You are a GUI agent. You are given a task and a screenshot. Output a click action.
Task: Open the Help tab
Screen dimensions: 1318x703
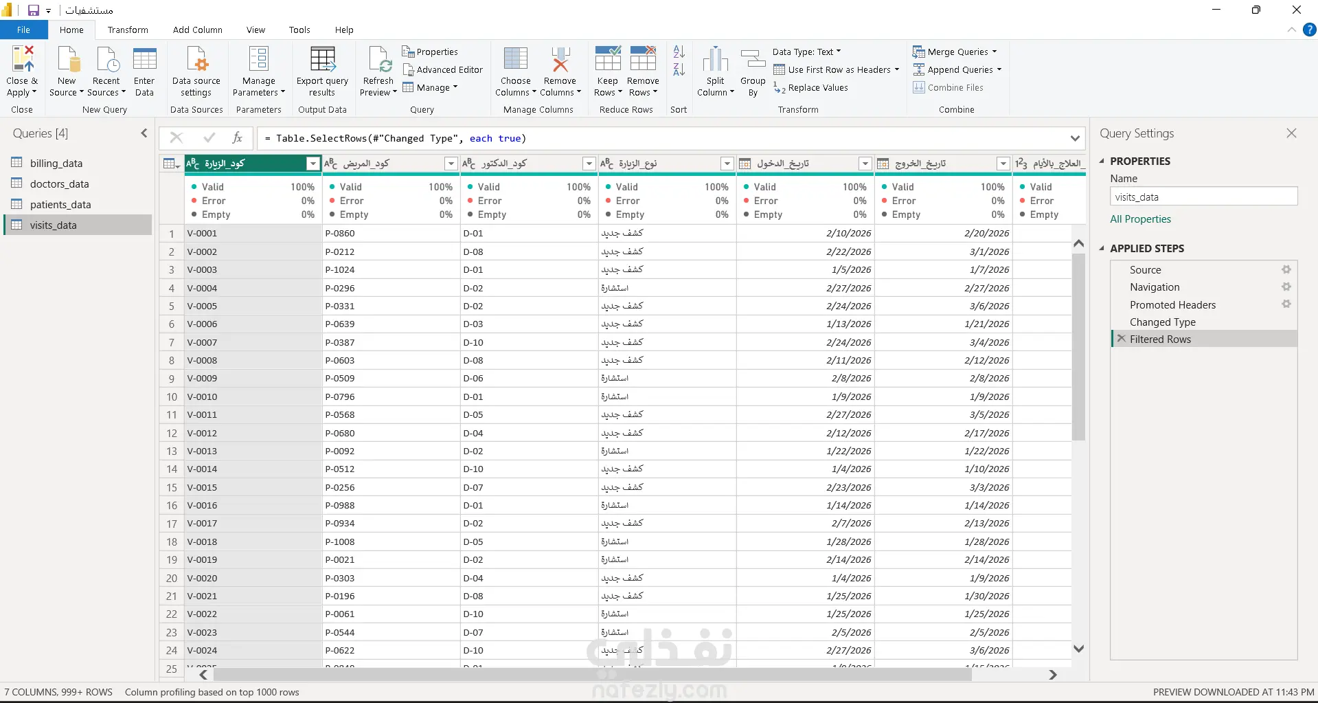[x=344, y=30]
